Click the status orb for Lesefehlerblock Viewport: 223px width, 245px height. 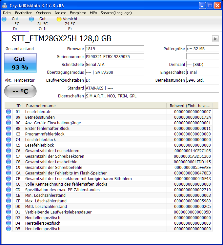(9, 145)
